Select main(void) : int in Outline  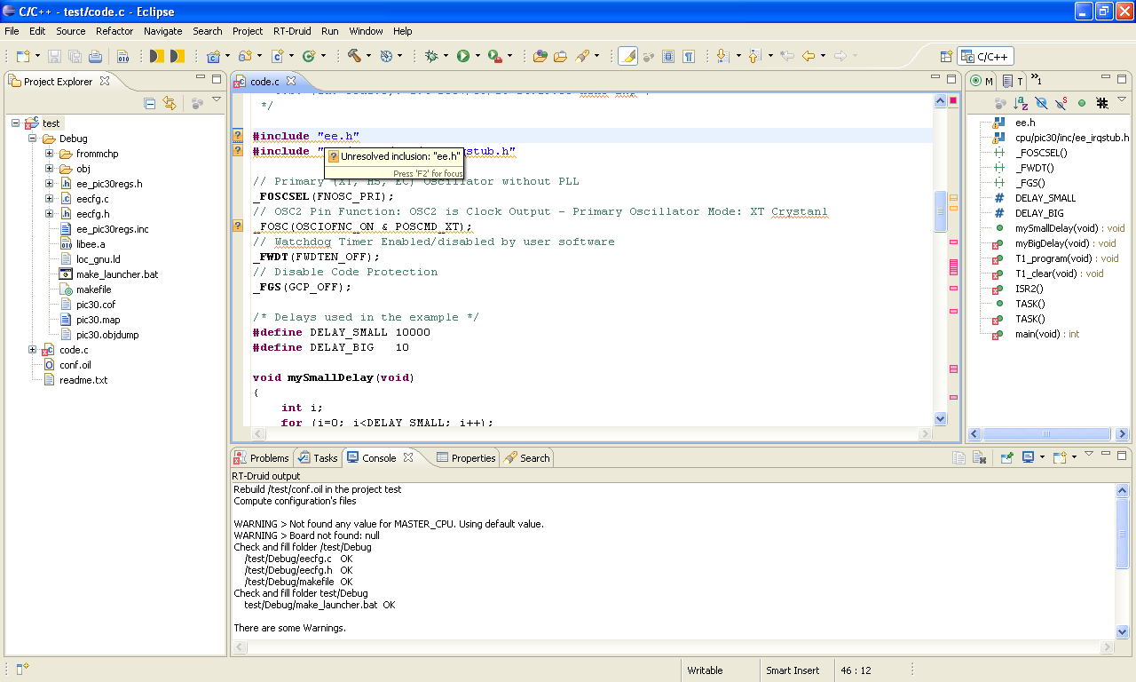1047,335
